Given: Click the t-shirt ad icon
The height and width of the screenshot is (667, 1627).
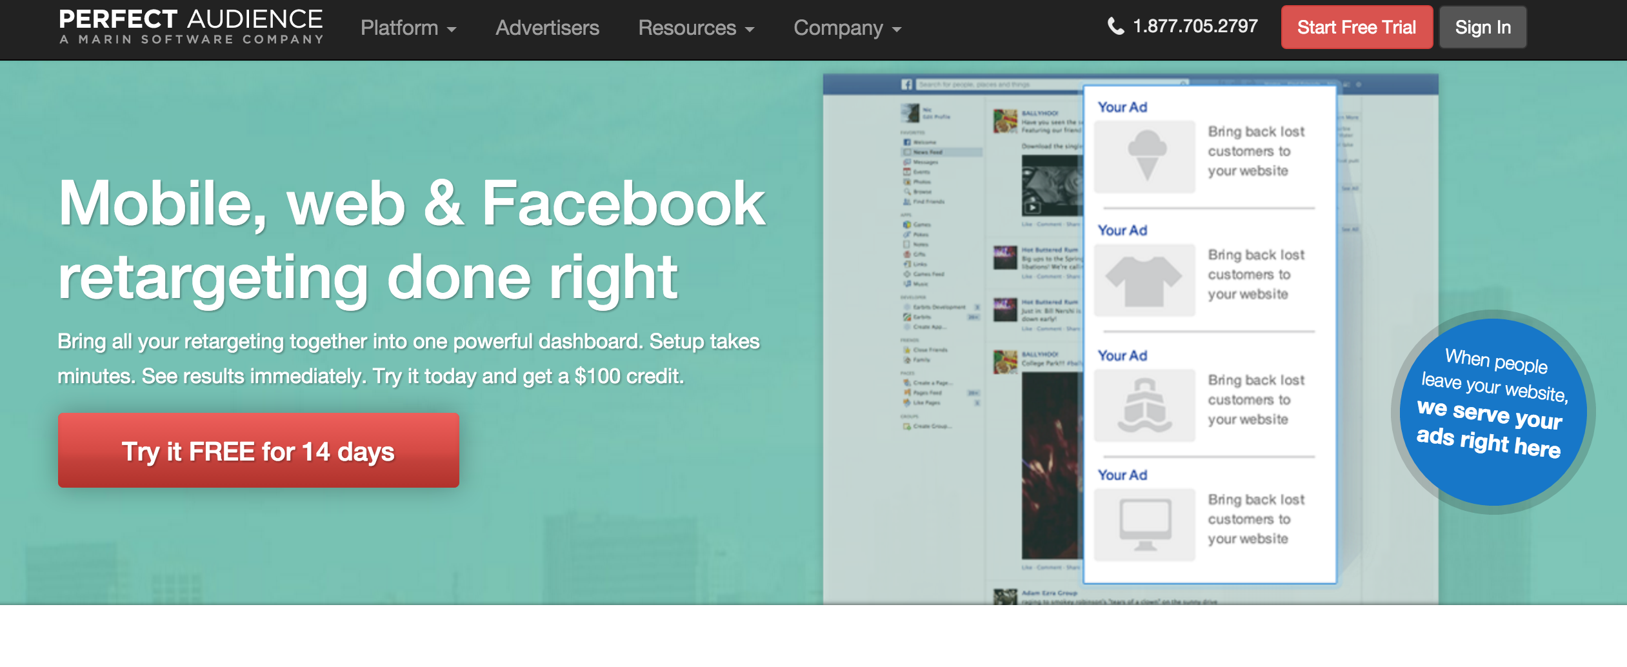Looking at the screenshot, I should 1145,280.
